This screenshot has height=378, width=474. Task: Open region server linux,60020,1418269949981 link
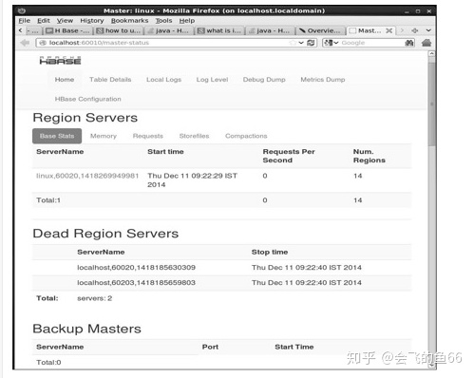87,176
